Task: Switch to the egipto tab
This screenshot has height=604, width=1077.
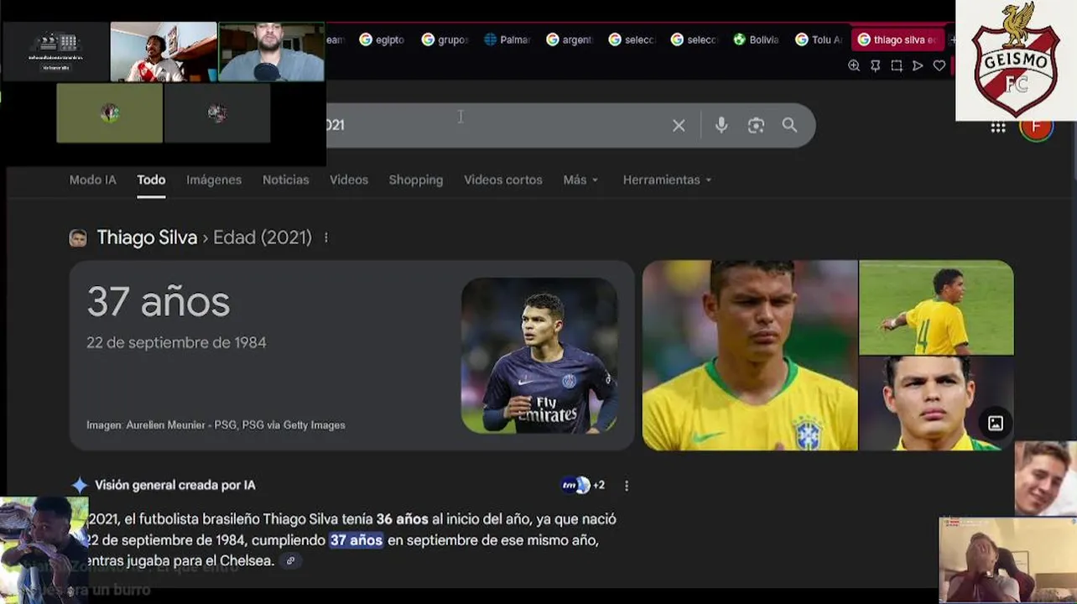Action: click(x=382, y=39)
